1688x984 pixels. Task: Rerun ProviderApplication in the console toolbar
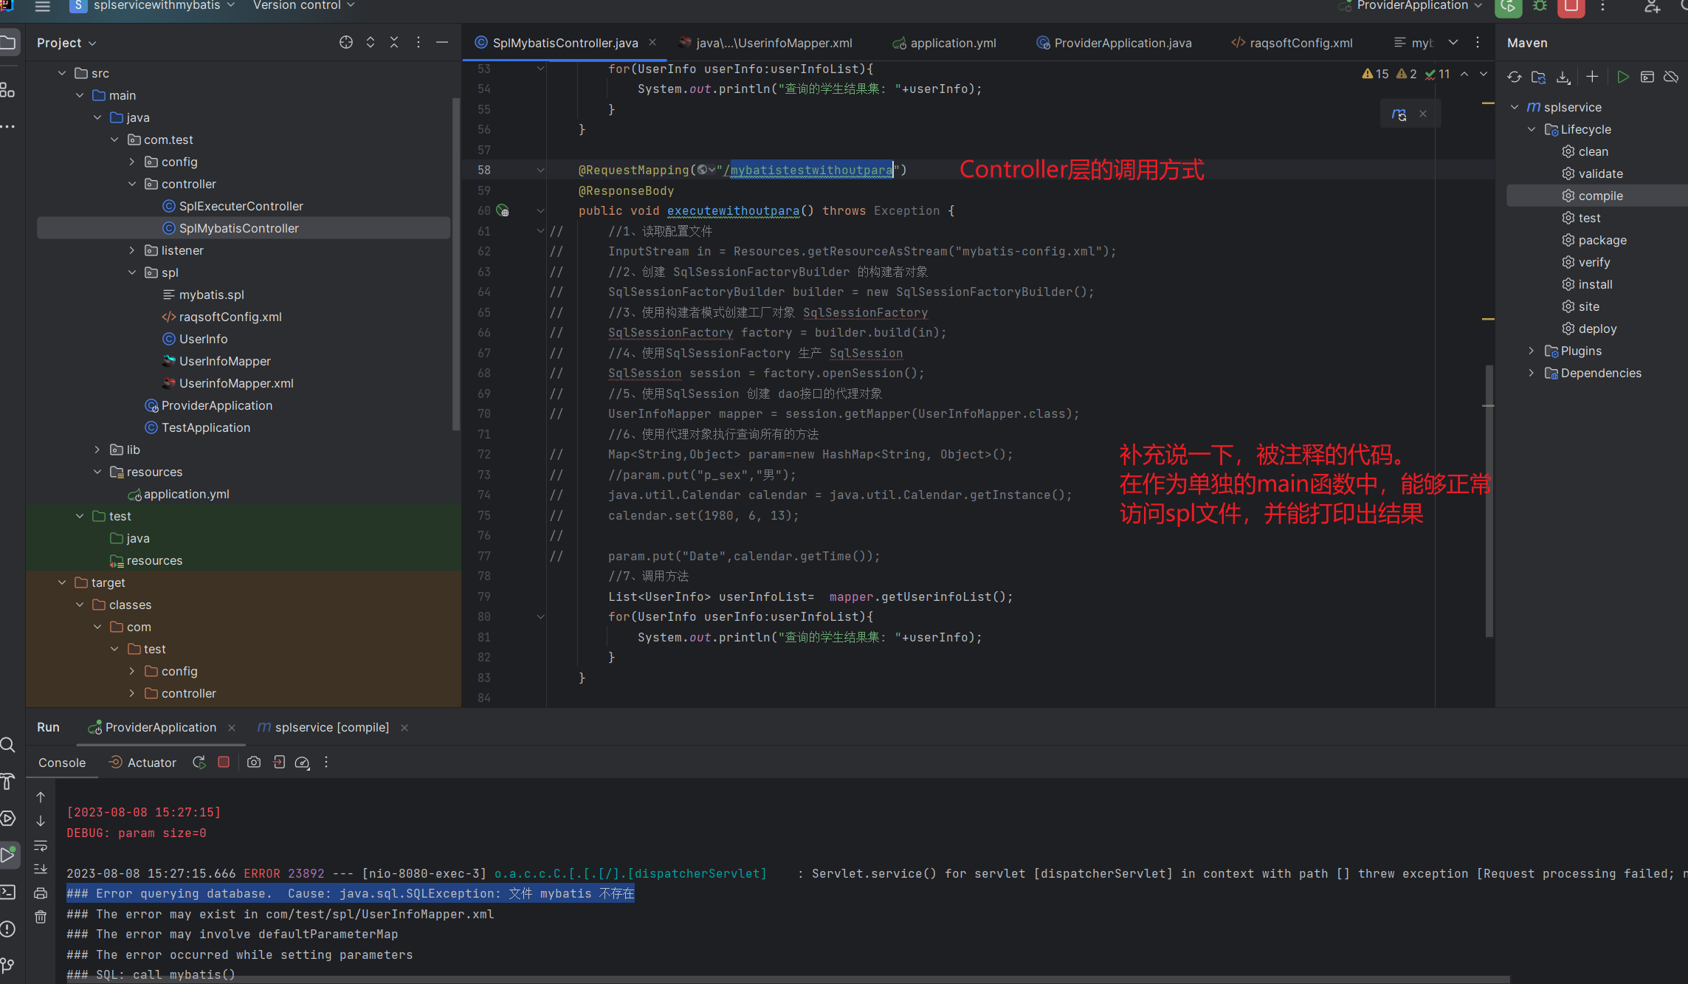pos(199,762)
